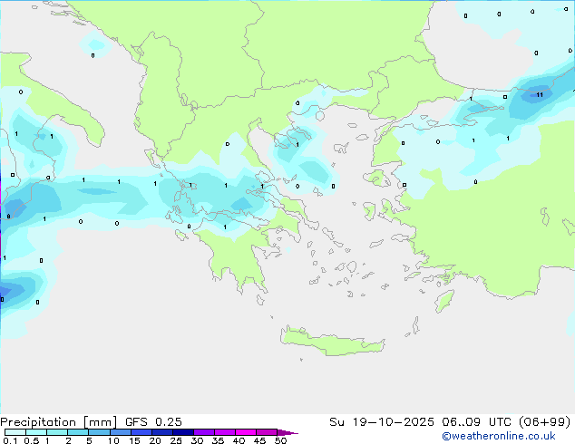Pick the purple swatch between 30 and 35

(x=204, y=432)
